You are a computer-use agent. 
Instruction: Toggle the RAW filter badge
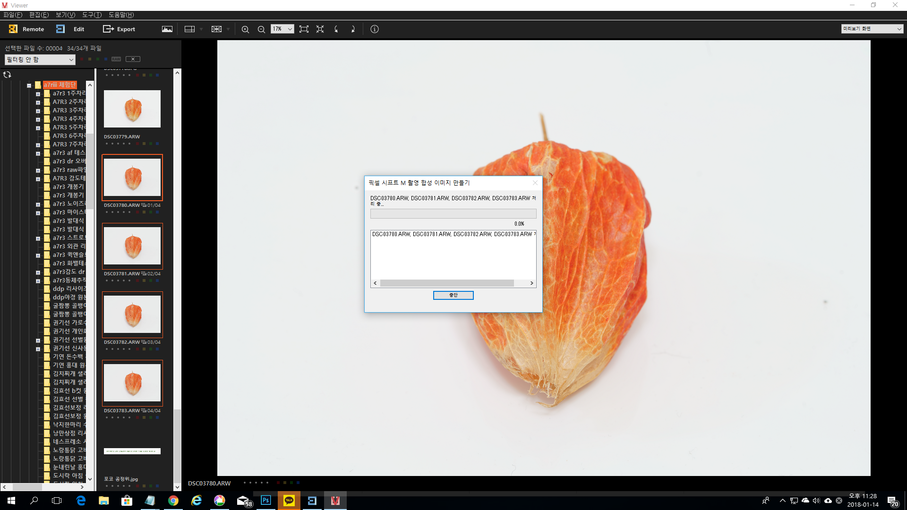point(116,59)
